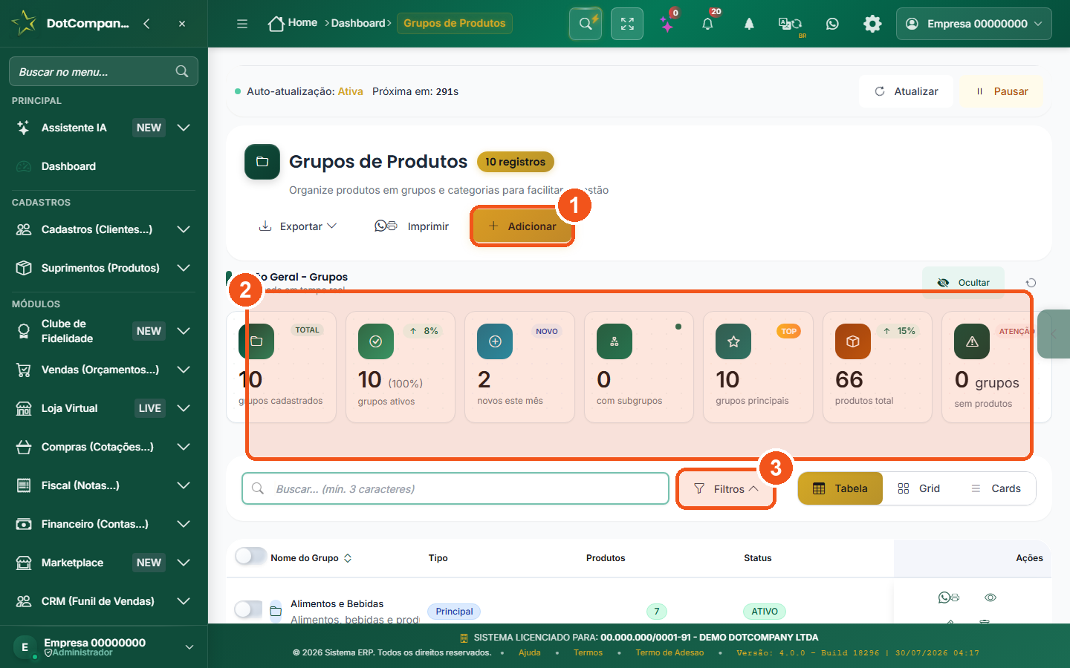
Task: Add a new group with Adicionar
Action: click(522, 226)
